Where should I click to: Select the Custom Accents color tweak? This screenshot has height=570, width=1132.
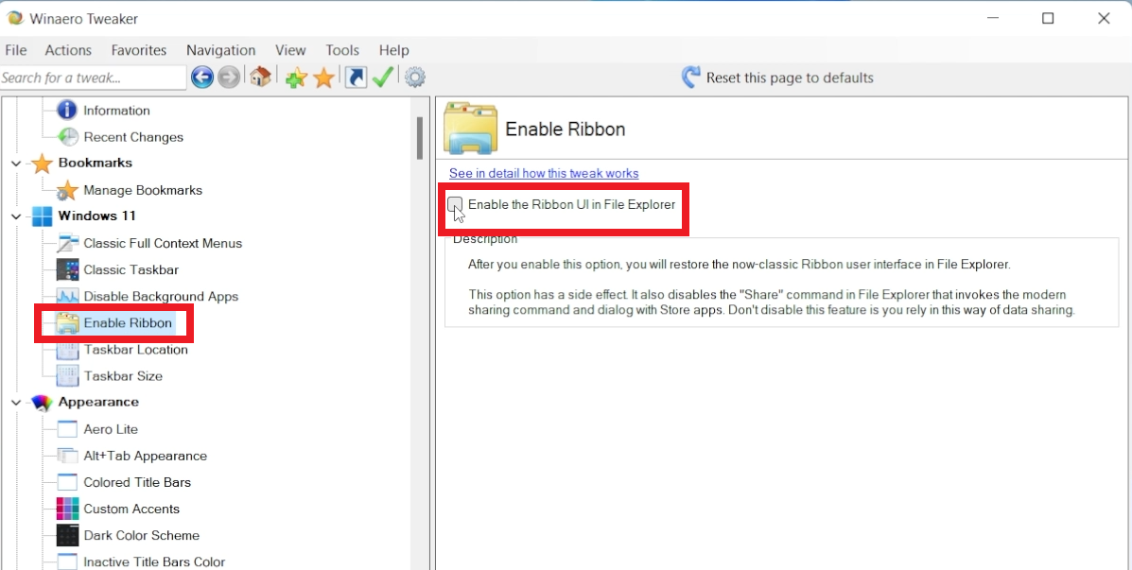click(131, 509)
